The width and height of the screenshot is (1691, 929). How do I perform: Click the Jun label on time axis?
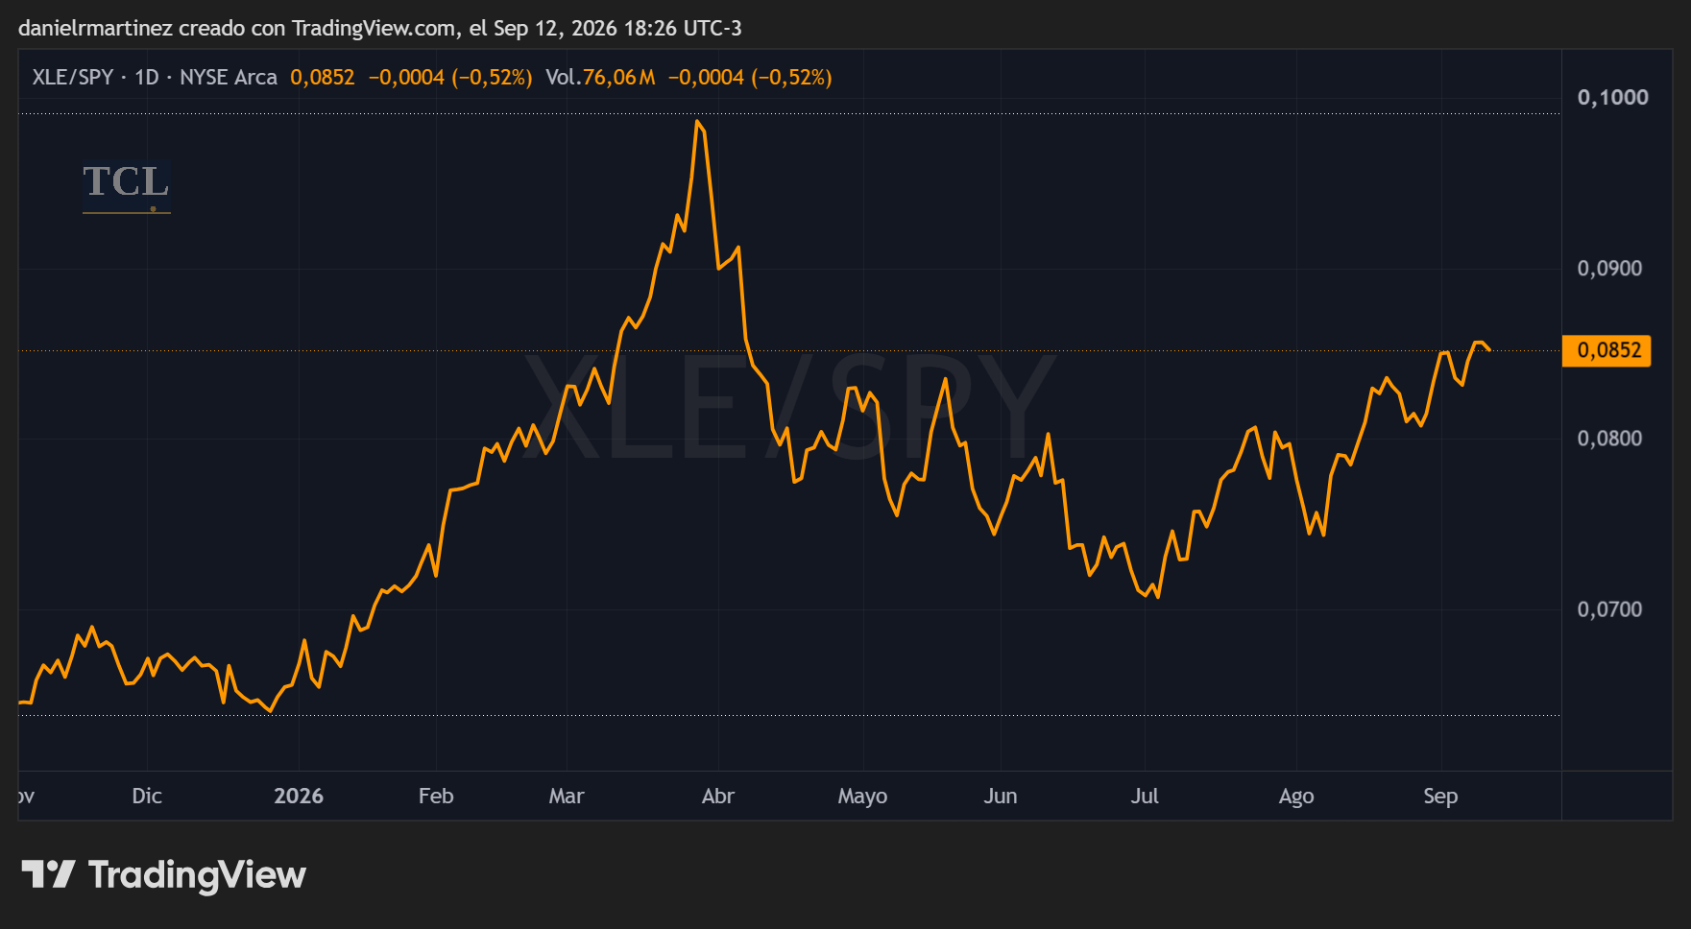[1001, 796]
